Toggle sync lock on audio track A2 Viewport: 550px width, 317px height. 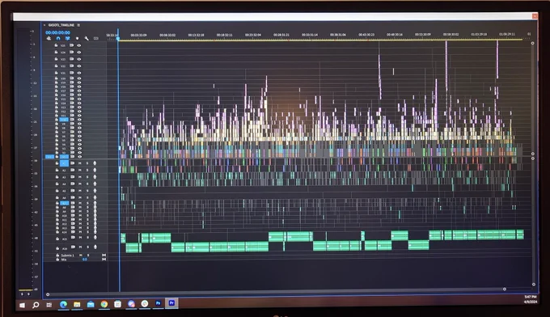click(73, 170)
